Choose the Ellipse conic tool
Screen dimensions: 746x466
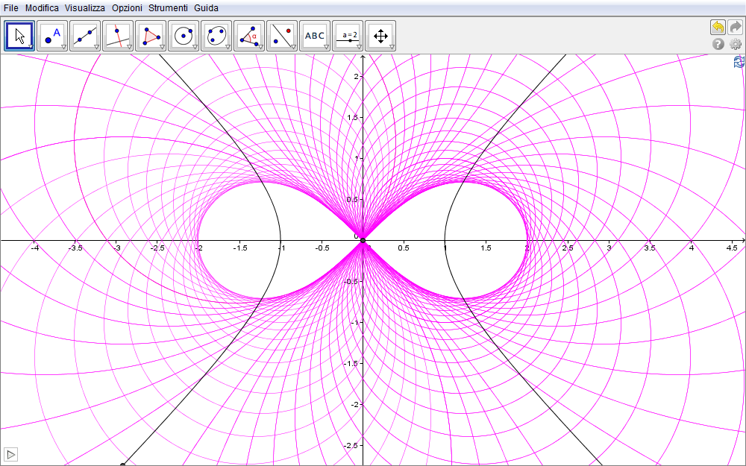pos(216,35)
